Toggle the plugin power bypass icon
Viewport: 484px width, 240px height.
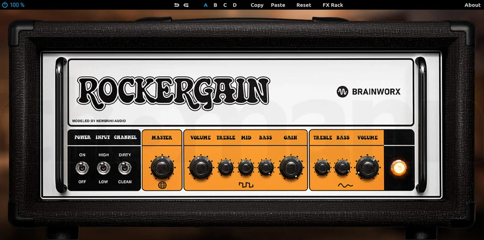point(4,5)
